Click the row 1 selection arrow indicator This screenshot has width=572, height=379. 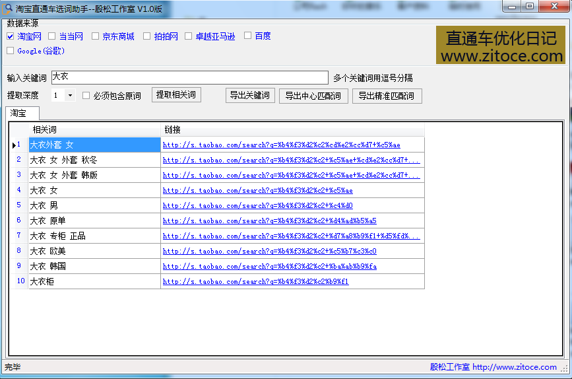coord(14,145)
